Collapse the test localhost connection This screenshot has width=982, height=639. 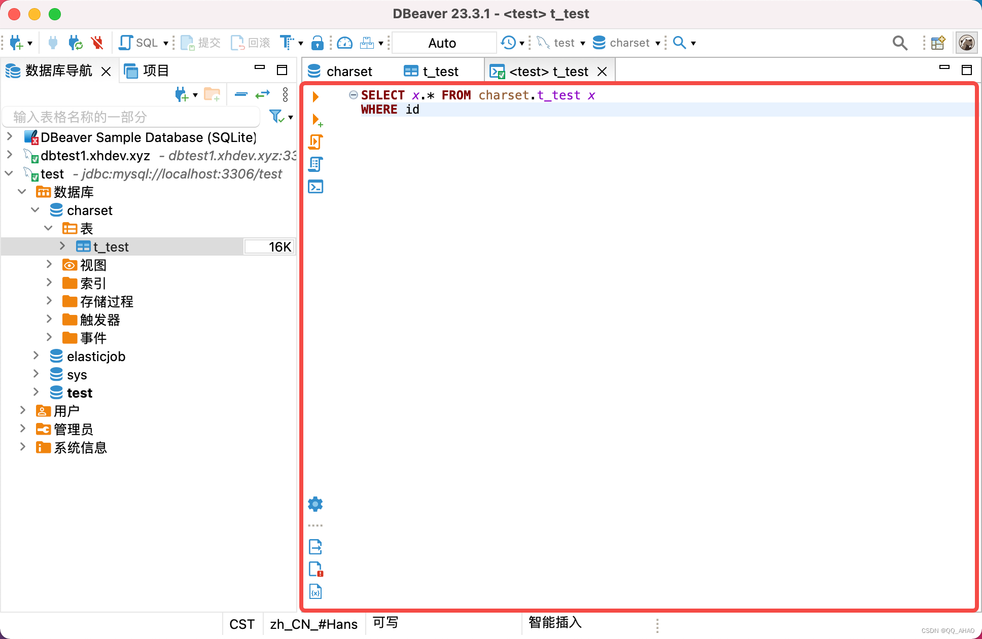(x=10, y=173)
